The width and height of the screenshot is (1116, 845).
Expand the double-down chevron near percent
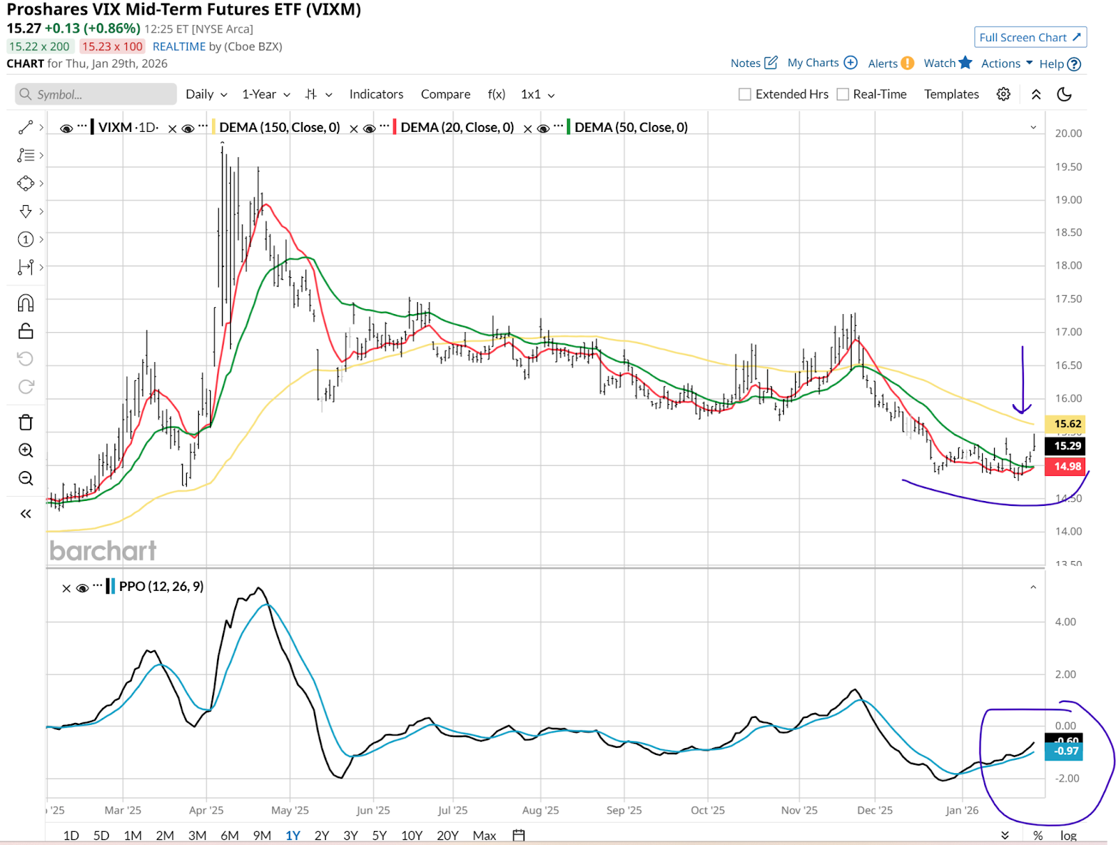(1004, 835)
